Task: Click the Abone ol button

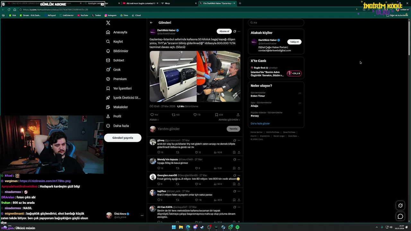Action: [x=224, y=31]
